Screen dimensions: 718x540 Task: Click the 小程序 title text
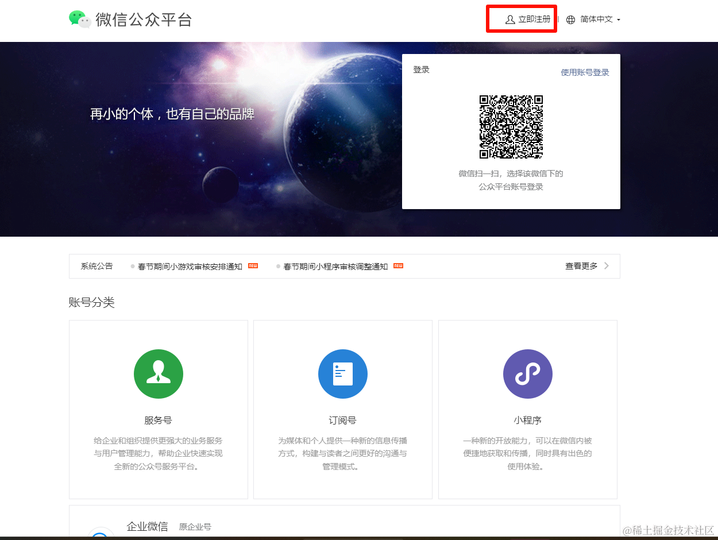[x=528, y=421]
